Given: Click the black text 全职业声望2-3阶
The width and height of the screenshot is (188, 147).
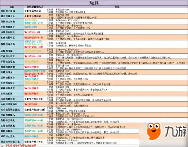Looking at the screenshot, I should [x=33, y=99].
